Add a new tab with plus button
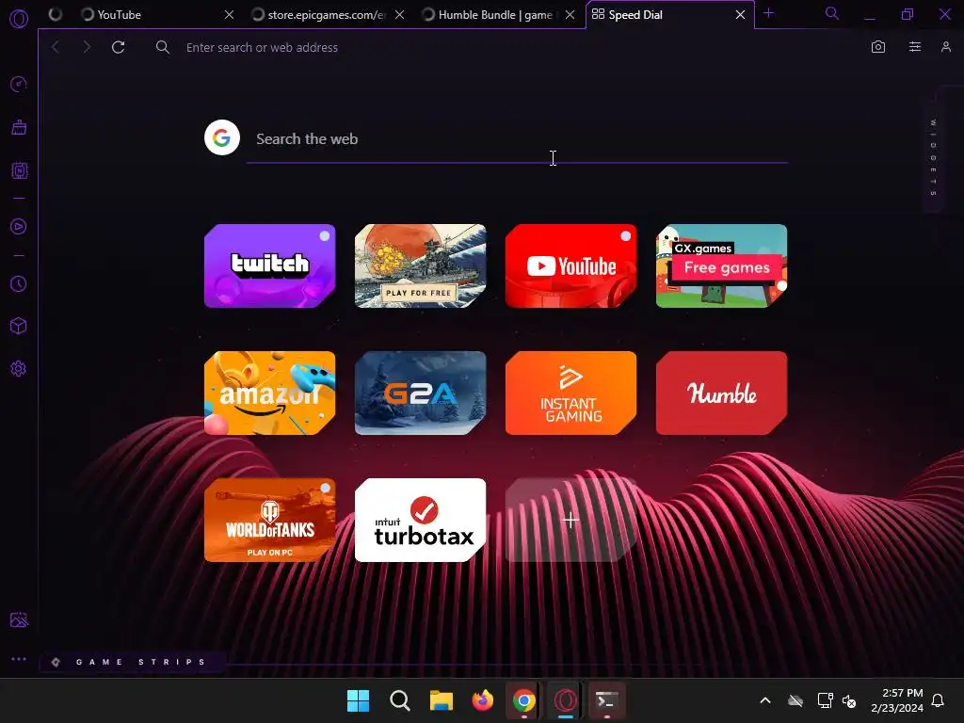Image resolution: width=964 pixels, height=723 pixels. tap(768, 13)
